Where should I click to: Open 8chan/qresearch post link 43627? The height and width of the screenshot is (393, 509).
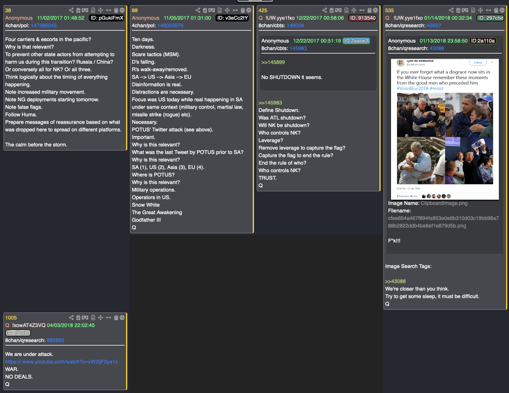pyautogui.click(x=434, y=25)
